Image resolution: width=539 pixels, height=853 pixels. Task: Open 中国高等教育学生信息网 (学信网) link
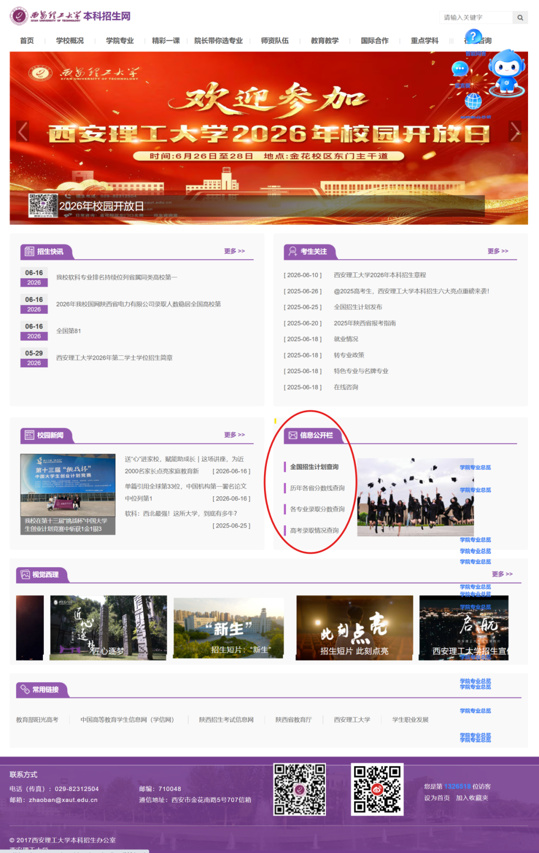tap(127, 720)
